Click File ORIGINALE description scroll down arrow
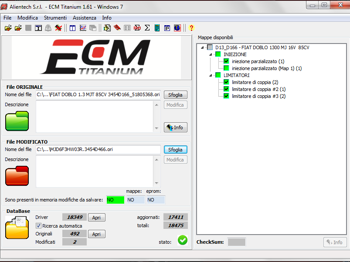The image size is (350, 262). coord(157,128)
